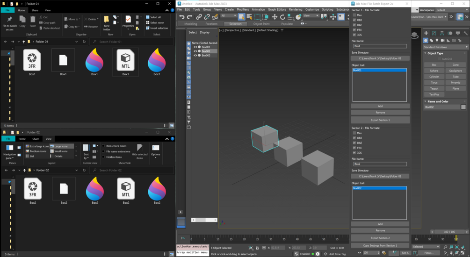
Task: Uncheck OBJ format in Section 1
Action: pos(354,20)
